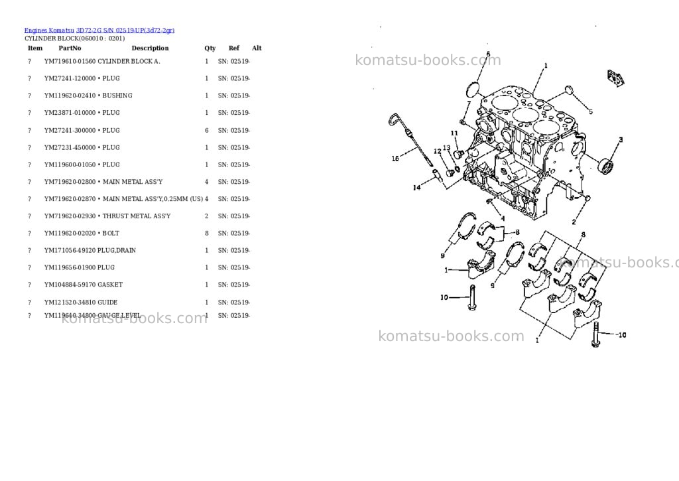Click the bushing part drawing labeled 3
Screen dimensions: 679x481
606,167
